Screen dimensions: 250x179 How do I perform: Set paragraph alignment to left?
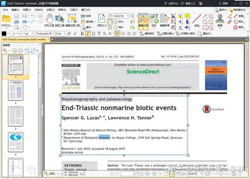pos(117,34)
